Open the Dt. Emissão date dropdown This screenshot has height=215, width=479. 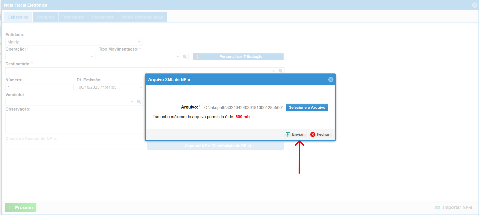click(141, 87)
